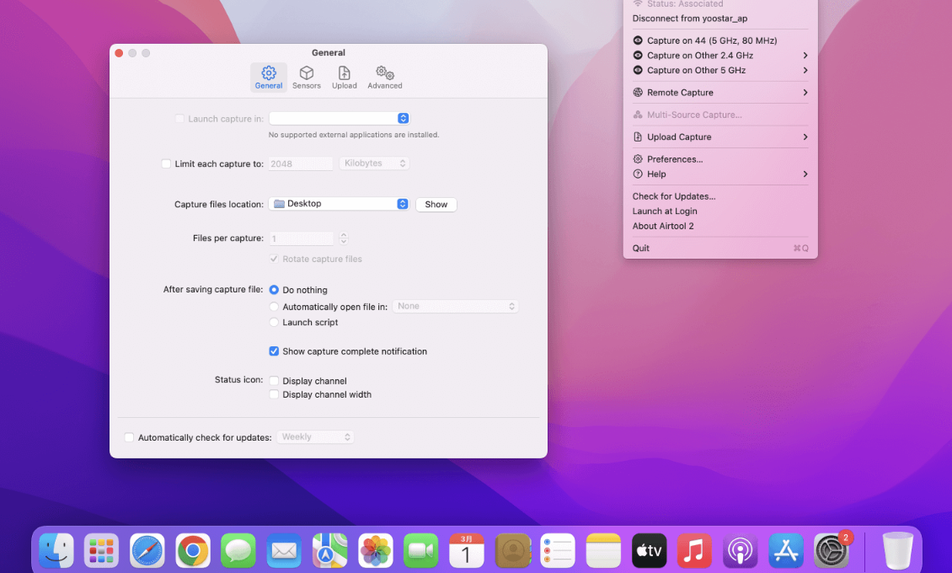Open Finder from the Dock
This screenshot has height=573, width=952.
point(56,550)
